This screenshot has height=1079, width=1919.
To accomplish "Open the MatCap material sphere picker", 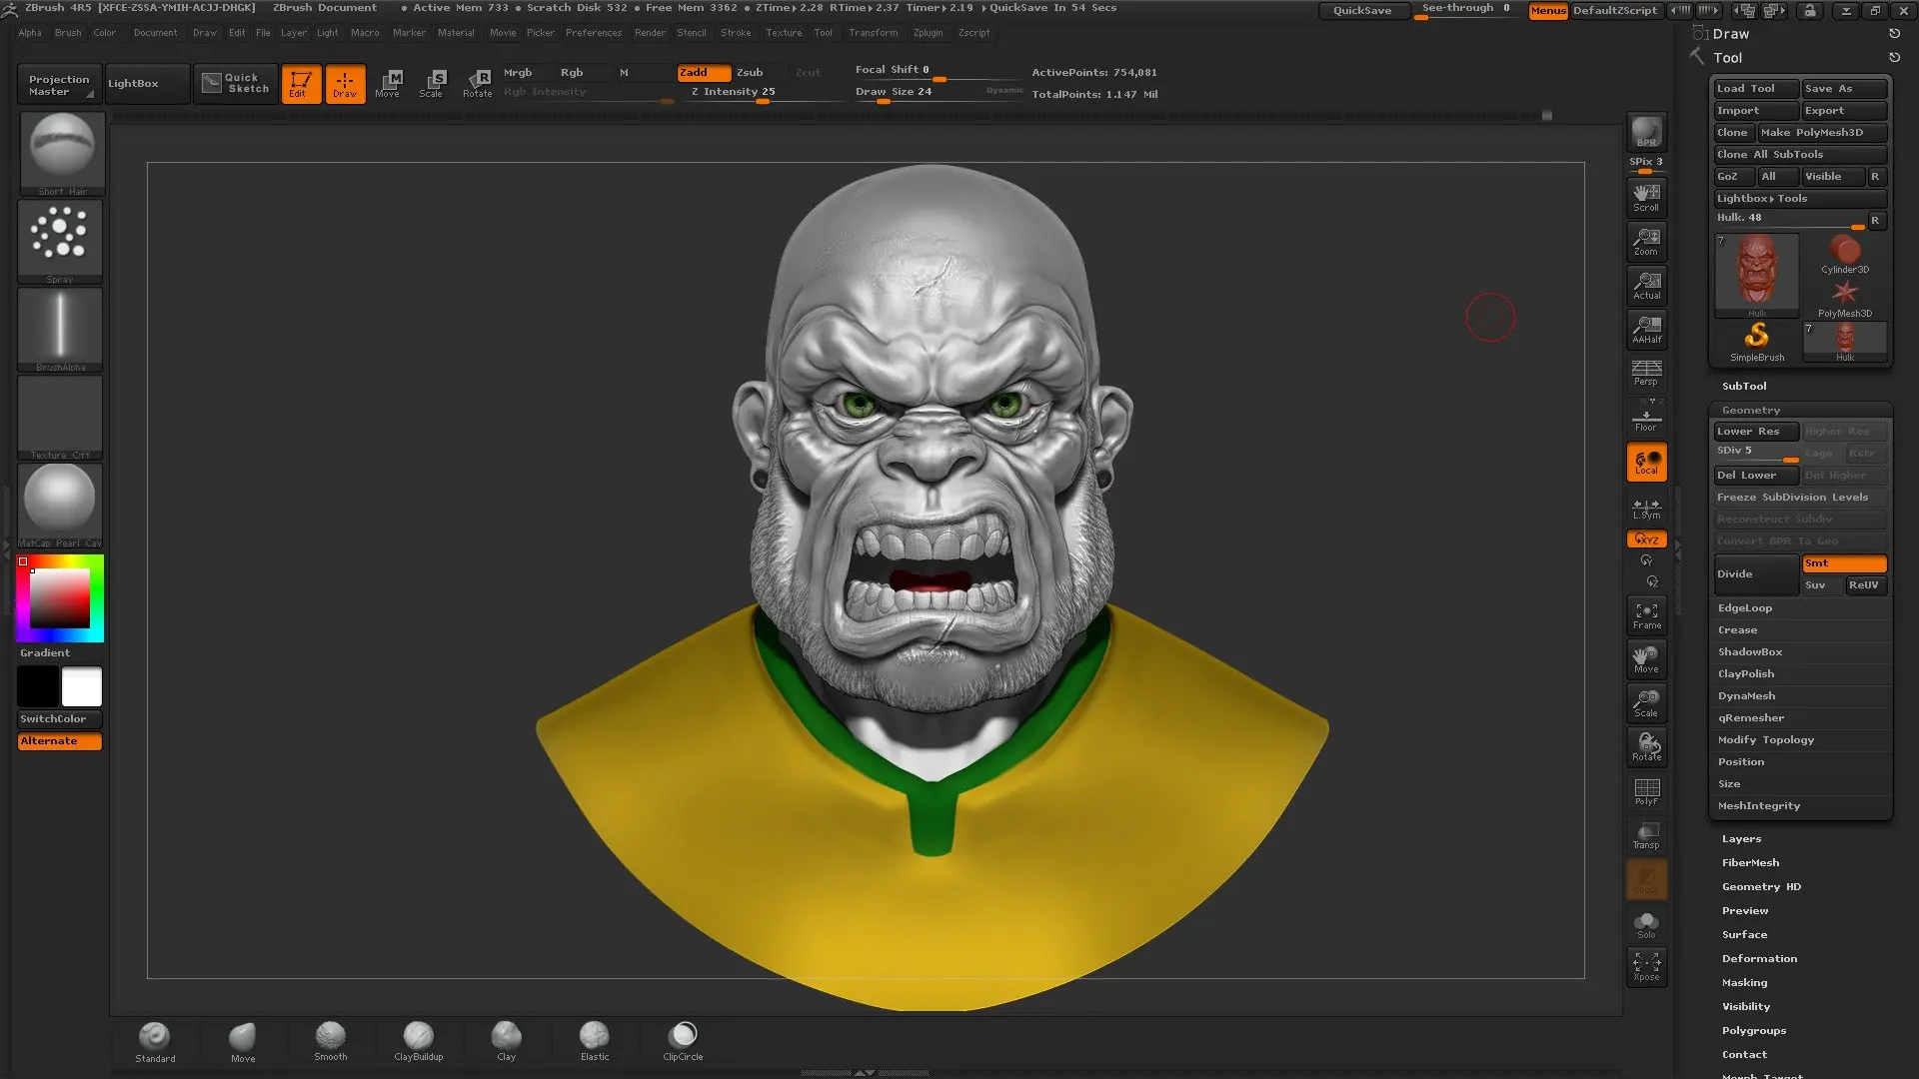I will coord(60,505).
